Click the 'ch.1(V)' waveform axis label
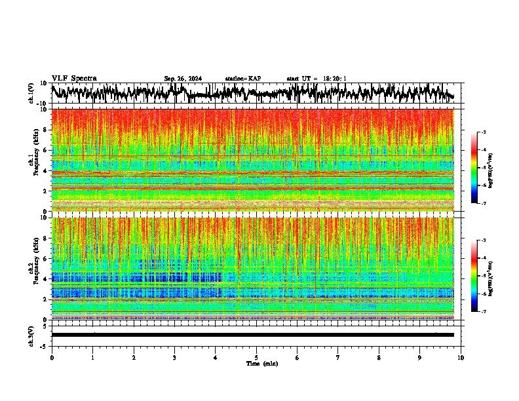 [31, 93]
